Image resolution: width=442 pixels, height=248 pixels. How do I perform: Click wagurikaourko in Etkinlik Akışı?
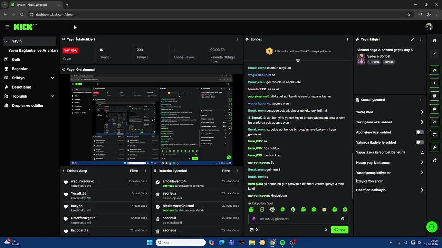click(83, 181)
